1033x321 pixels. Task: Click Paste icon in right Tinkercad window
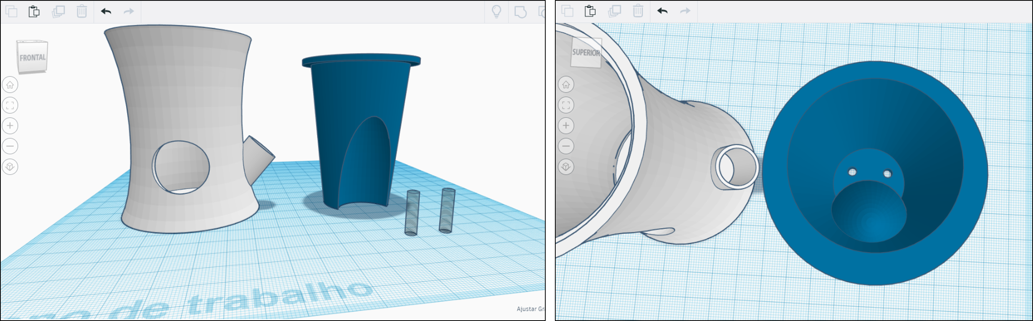pyautogui.click(x=590, y=11)
